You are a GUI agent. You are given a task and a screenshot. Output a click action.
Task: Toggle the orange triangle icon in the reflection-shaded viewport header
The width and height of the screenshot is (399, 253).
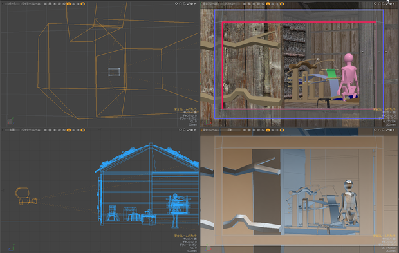pos(268,130)
